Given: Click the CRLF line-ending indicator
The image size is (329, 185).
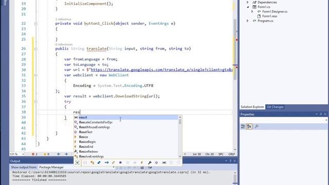Looking at the screenshot, I should pos(231,154).
